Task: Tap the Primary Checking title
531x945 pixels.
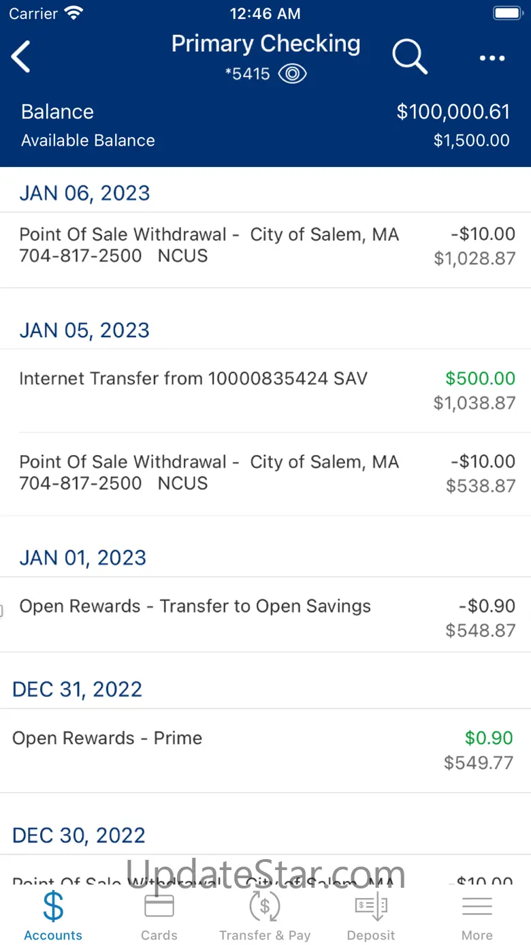Action: coord(265,44)
